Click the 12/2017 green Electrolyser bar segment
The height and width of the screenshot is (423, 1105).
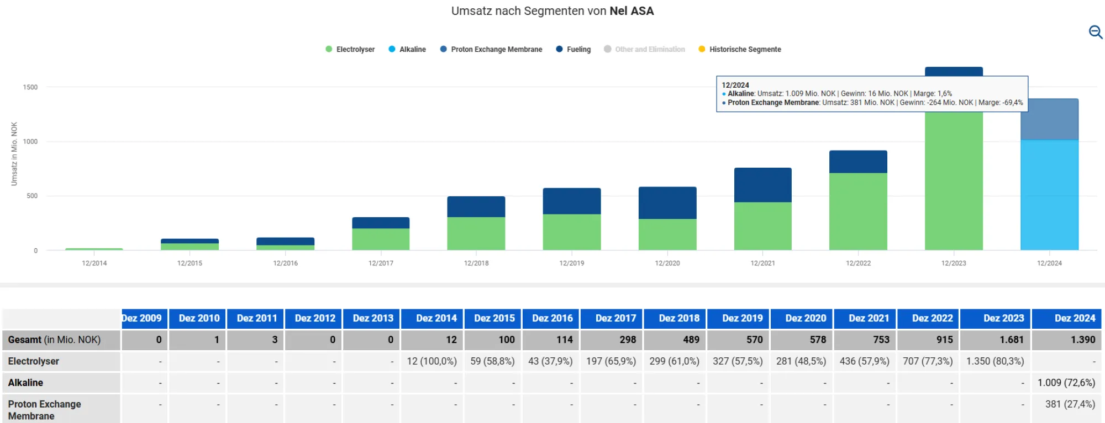[381, 239]
